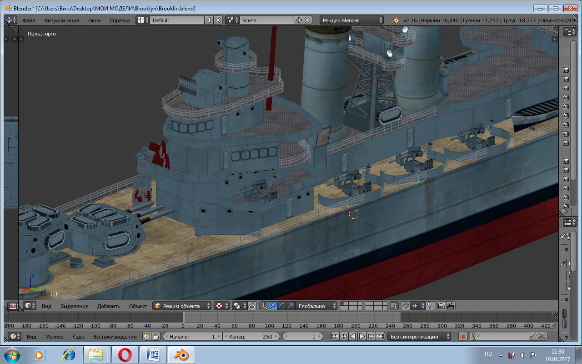Open Blender from the Windows taskbar
This screenshot has height=364, width=582.
click(181, 354)
